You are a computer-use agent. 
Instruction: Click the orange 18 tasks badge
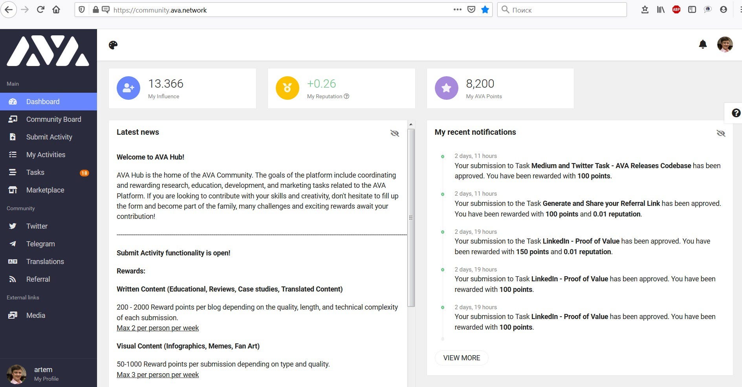84,173
